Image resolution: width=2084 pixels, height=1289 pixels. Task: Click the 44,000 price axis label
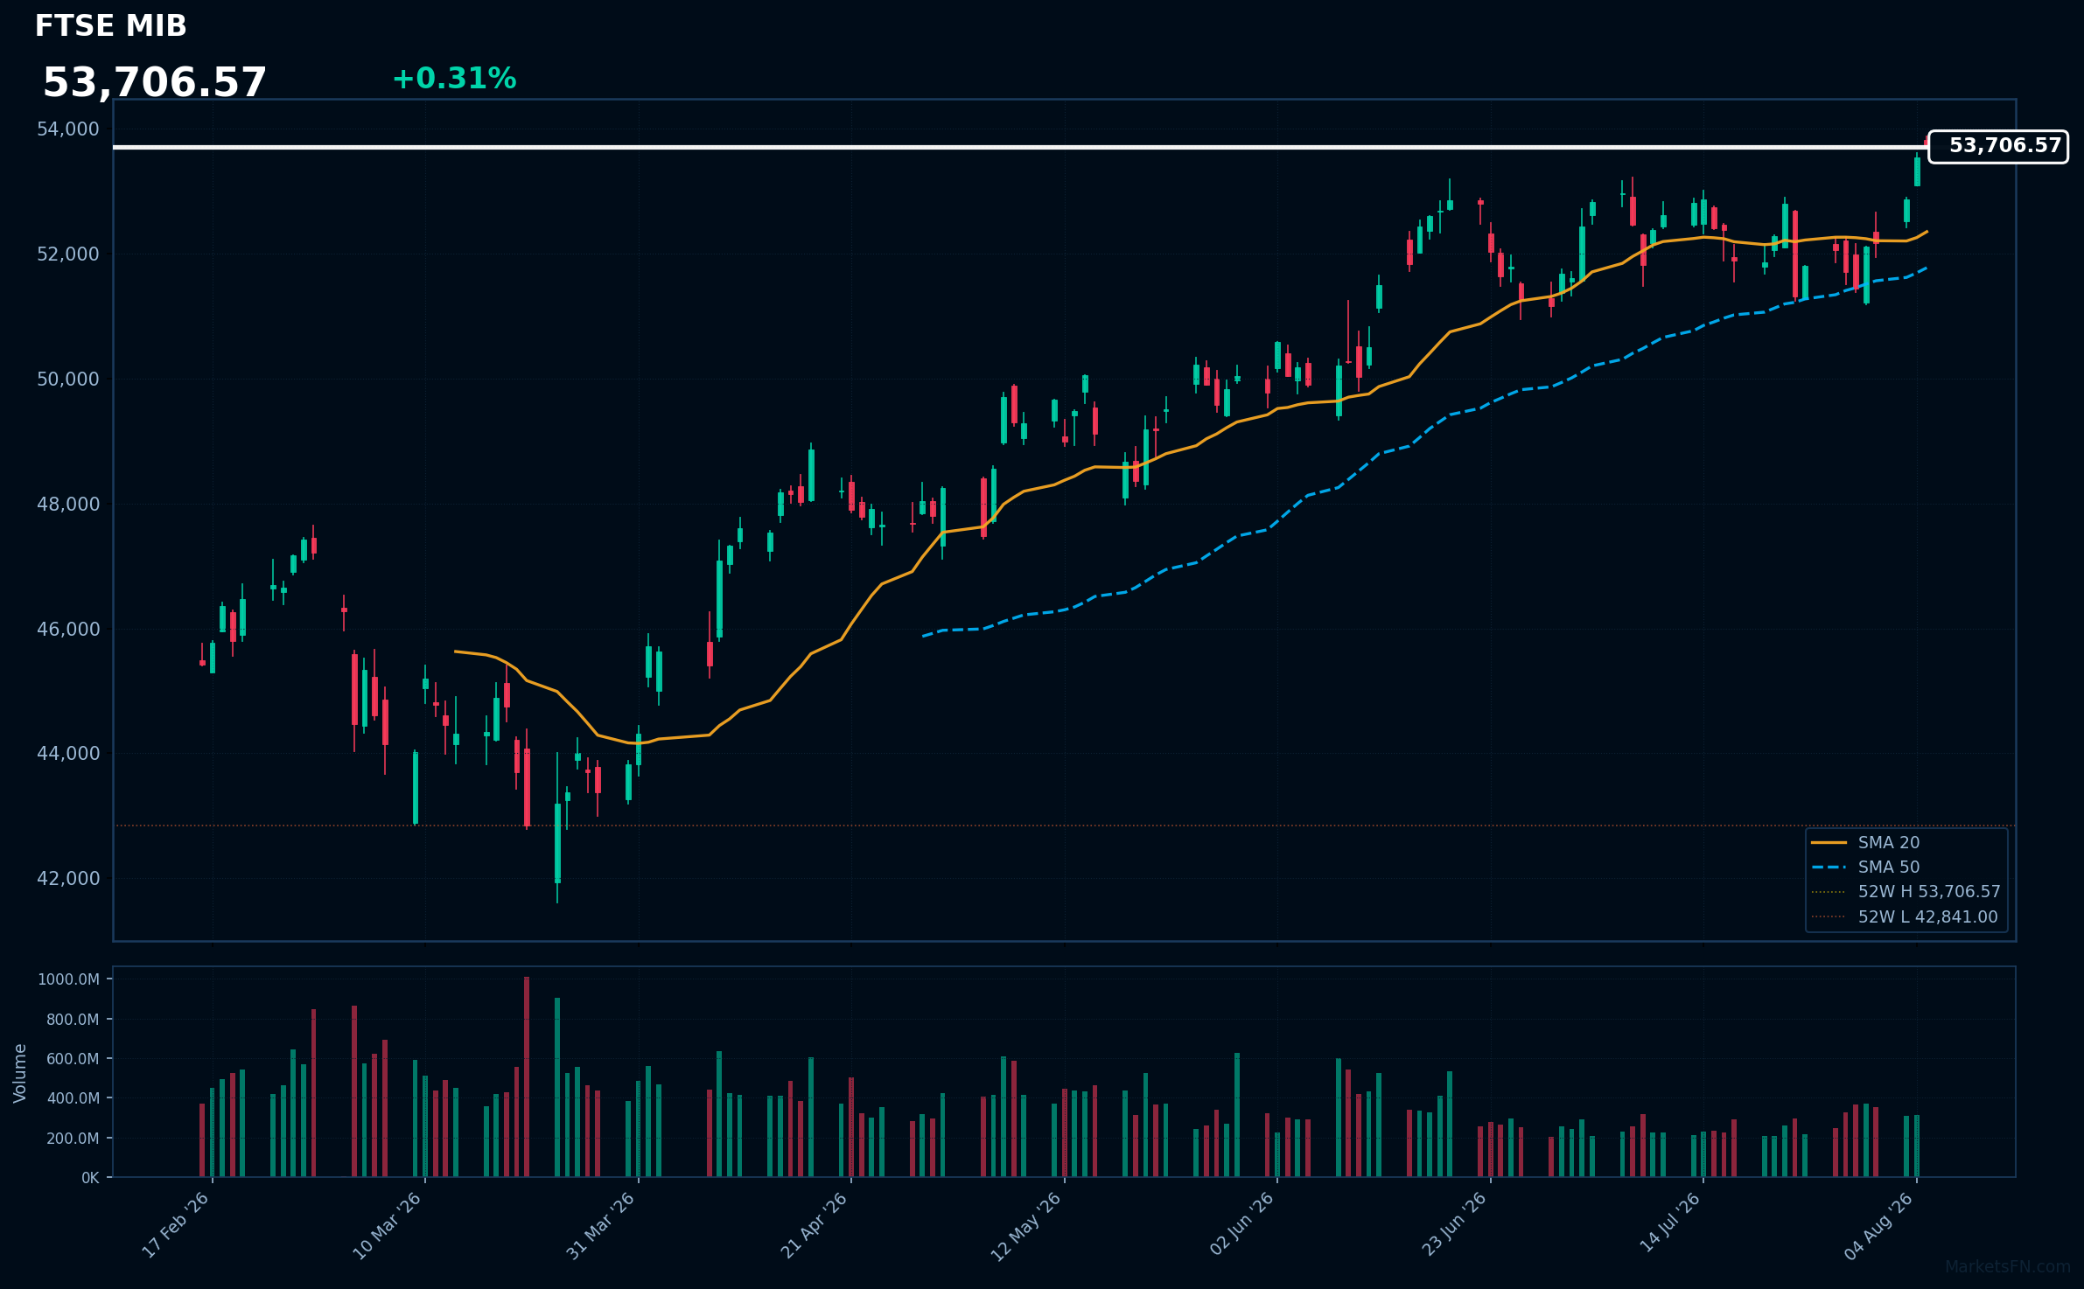(x=68, y=754)
